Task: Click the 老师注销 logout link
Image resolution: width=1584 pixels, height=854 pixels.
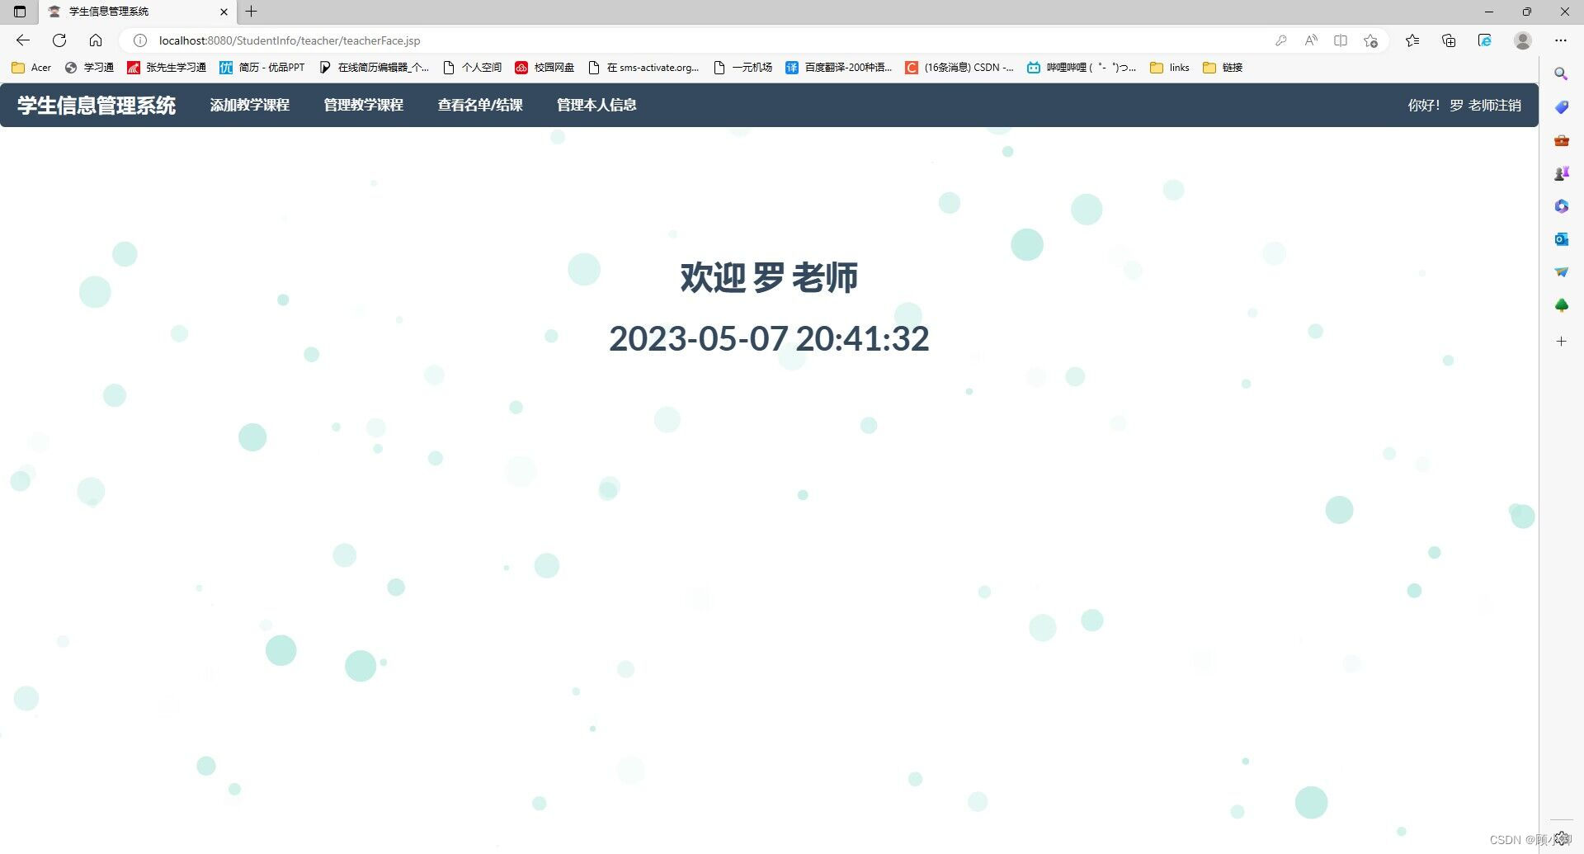Action: [1497, 106]
